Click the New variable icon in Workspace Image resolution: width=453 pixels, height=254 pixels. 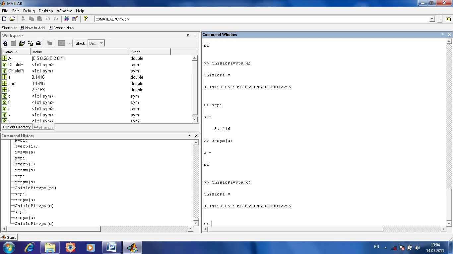tap(5, 43)
